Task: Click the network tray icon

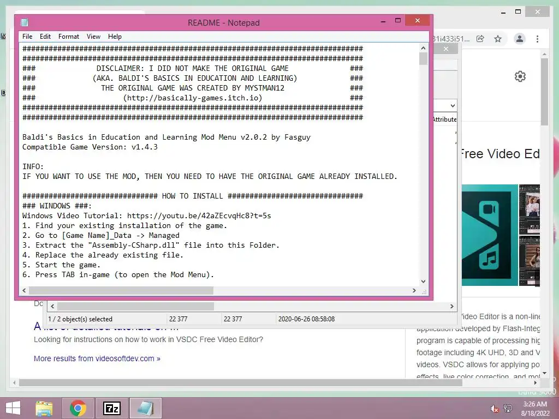Action: (x=508, y=409)
